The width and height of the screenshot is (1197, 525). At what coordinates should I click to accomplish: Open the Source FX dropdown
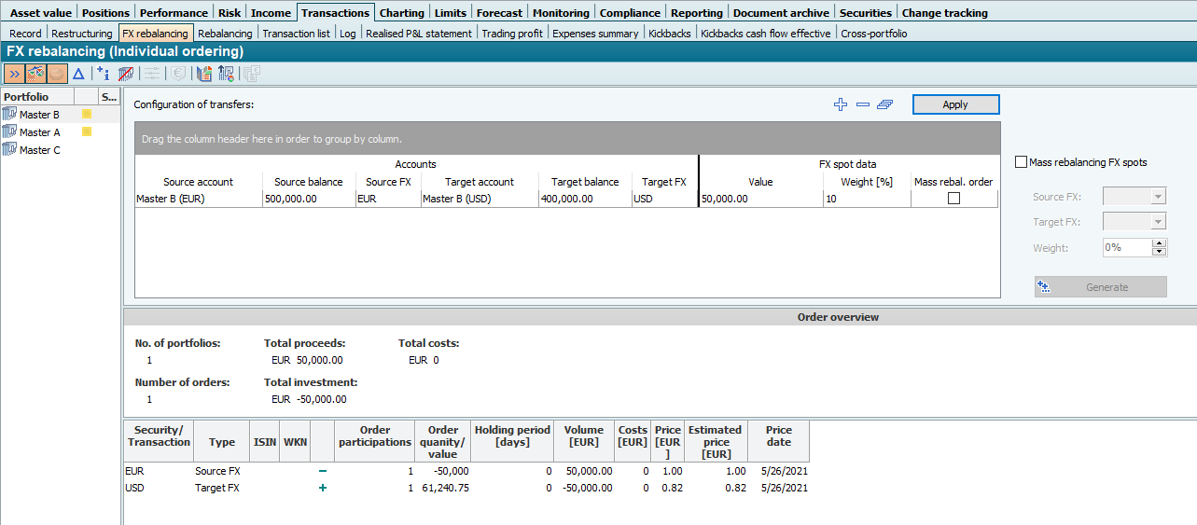point(1158,197)
